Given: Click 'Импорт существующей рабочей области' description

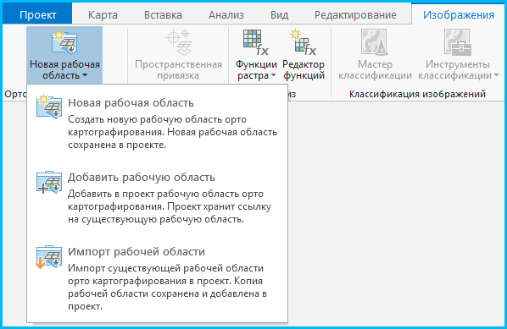Looking at the screenshot, I should [165, 268].
